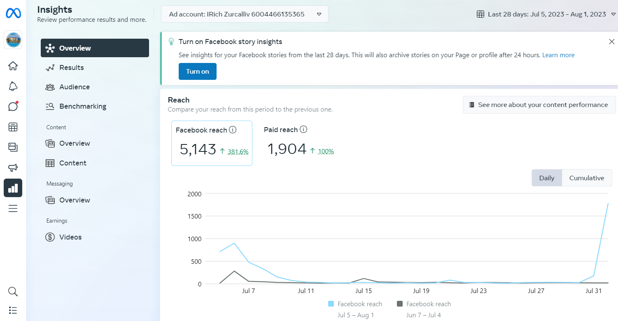Click the Facebook reach info icon

[233, 130]
